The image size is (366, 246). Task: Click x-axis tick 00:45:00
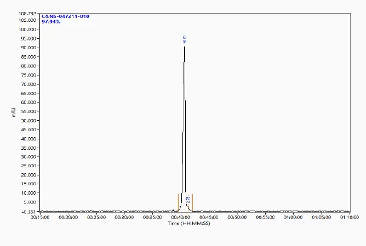(x=209, y=217)
